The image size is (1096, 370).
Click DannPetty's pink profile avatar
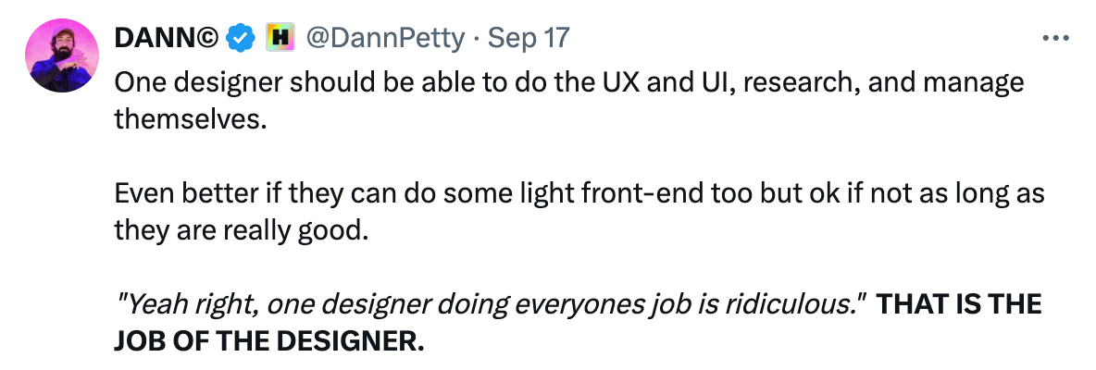tap(62, 55)
